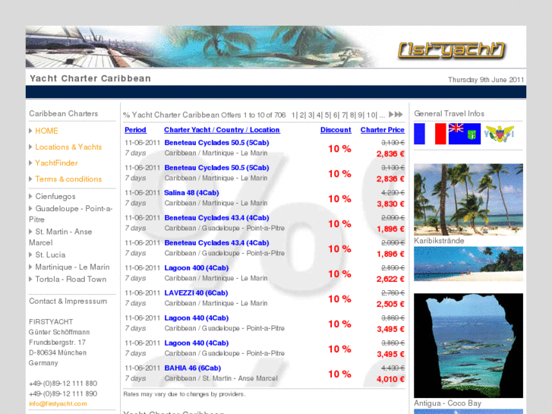Email info@firstyacht.com link
552x414 pixels.
pos(58,404)
